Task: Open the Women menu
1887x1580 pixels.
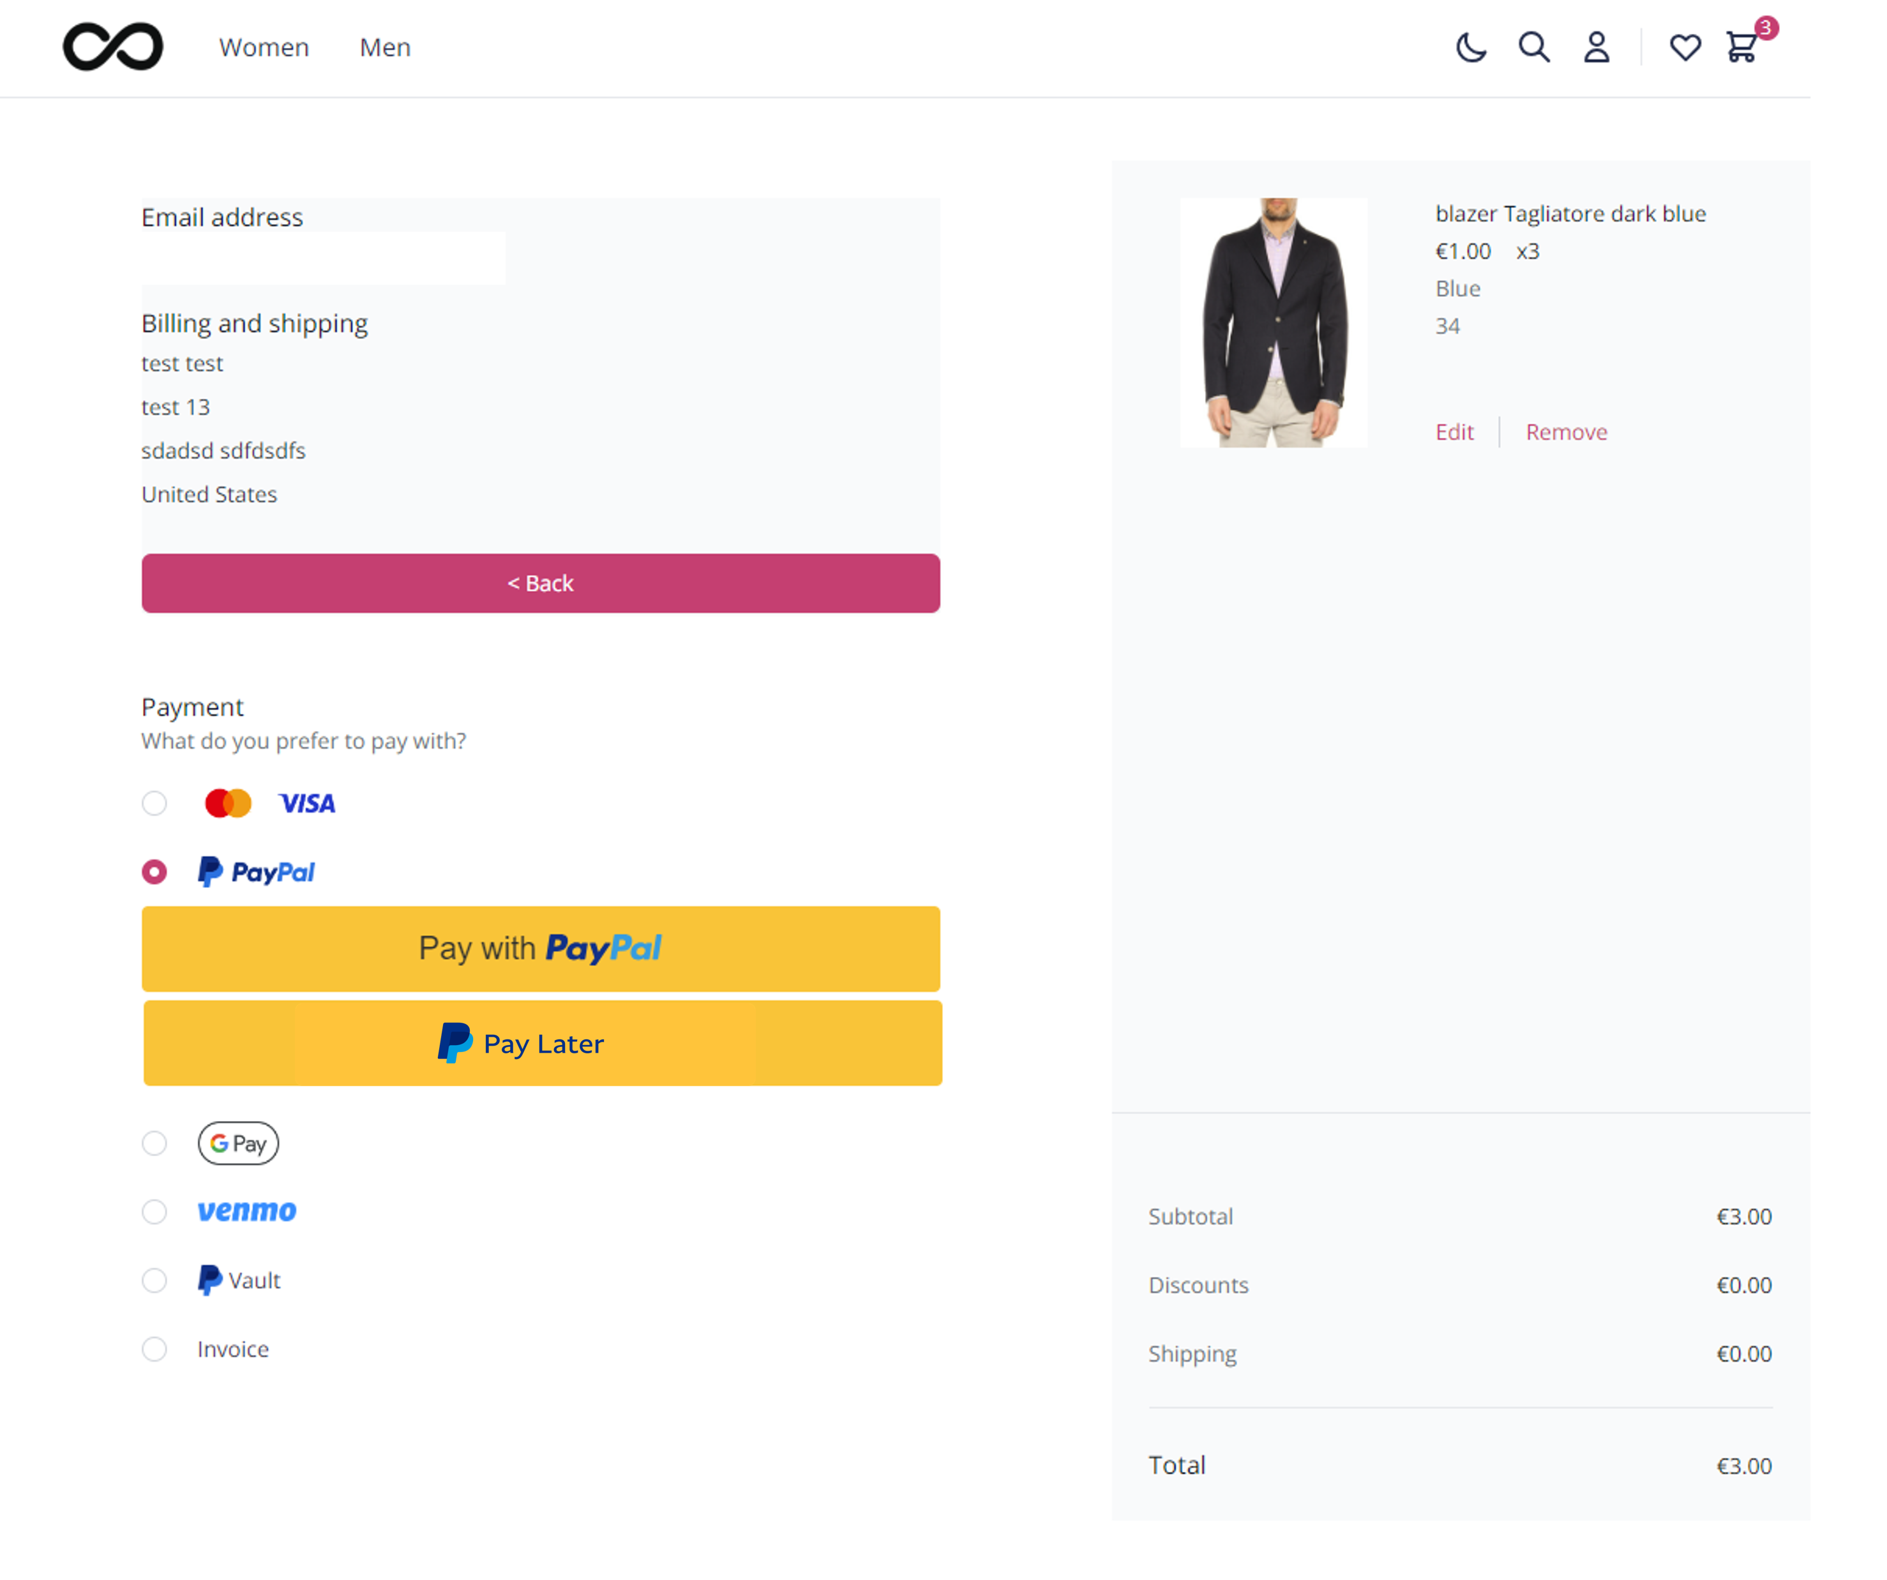Action: 264,47
